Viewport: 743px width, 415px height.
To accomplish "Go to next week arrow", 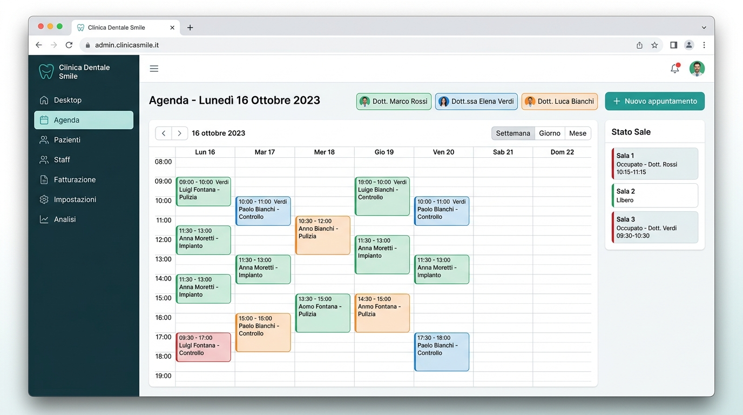I will click(x=180, y=133).
